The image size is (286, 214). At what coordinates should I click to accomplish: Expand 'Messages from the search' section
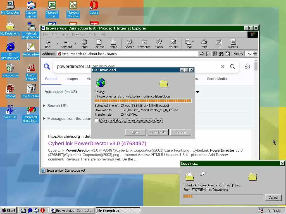[67, 119]
